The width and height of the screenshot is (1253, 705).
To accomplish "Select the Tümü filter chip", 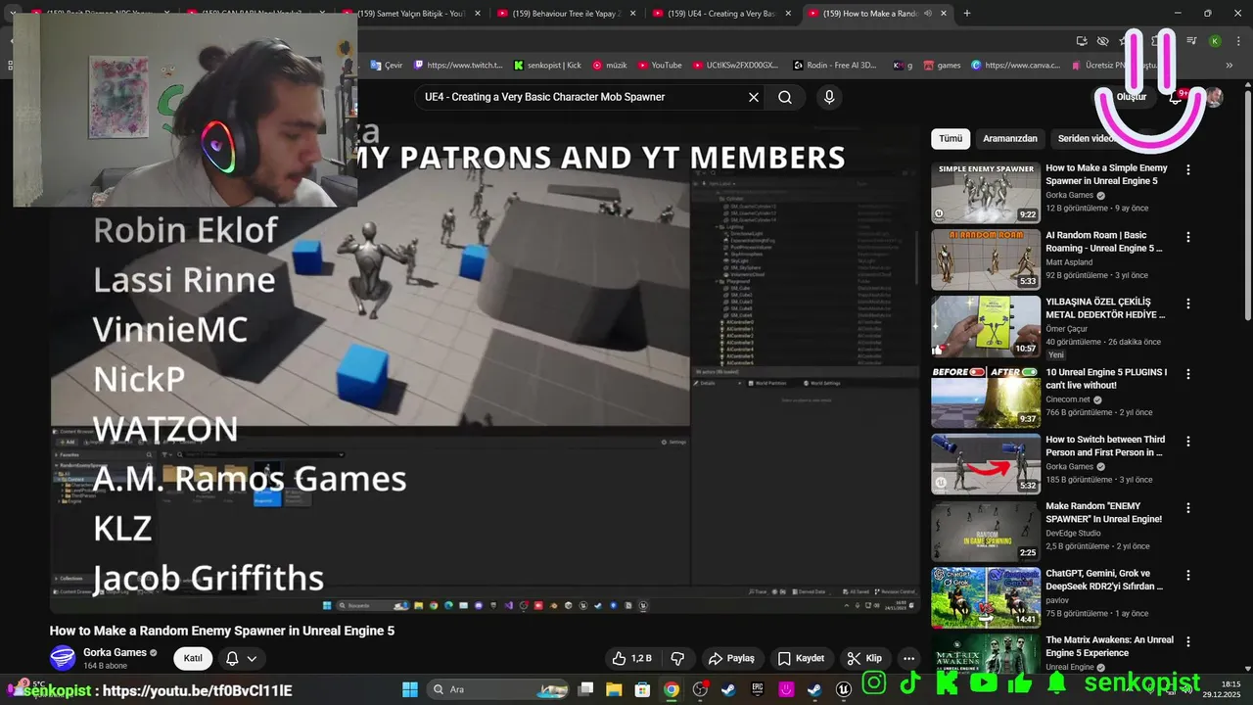I will pyautogui.click(x=951, y=138).
